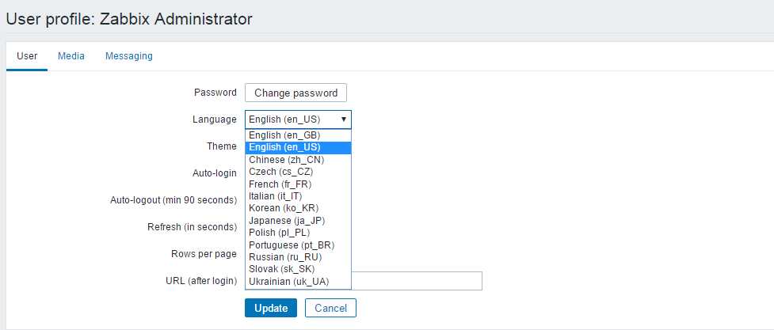Pick Korean (ko_KR) language
Screen dimensions: 774x330
click(298, 208)
